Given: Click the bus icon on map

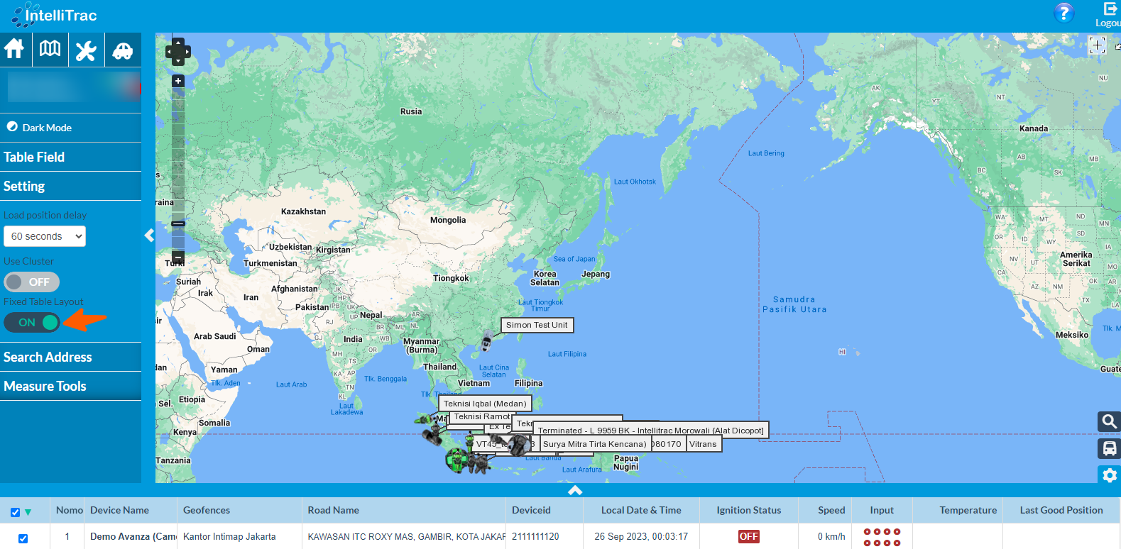Looking at the screenshot, I should pyautogui.click(x=1108, y=448).
